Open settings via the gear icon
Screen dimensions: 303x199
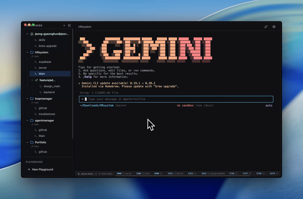[274, 27]
